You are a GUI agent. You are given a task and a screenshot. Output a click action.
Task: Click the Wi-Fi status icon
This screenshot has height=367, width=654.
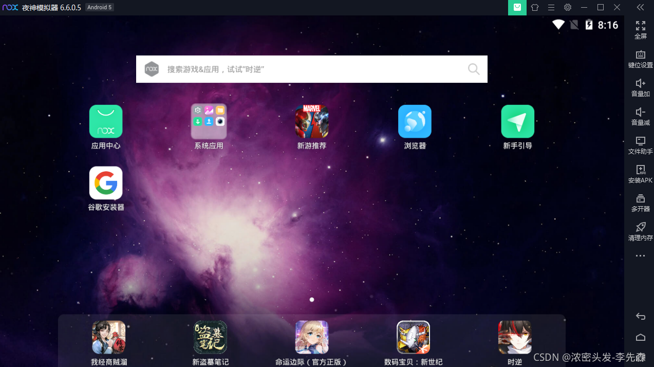[558, 24]
